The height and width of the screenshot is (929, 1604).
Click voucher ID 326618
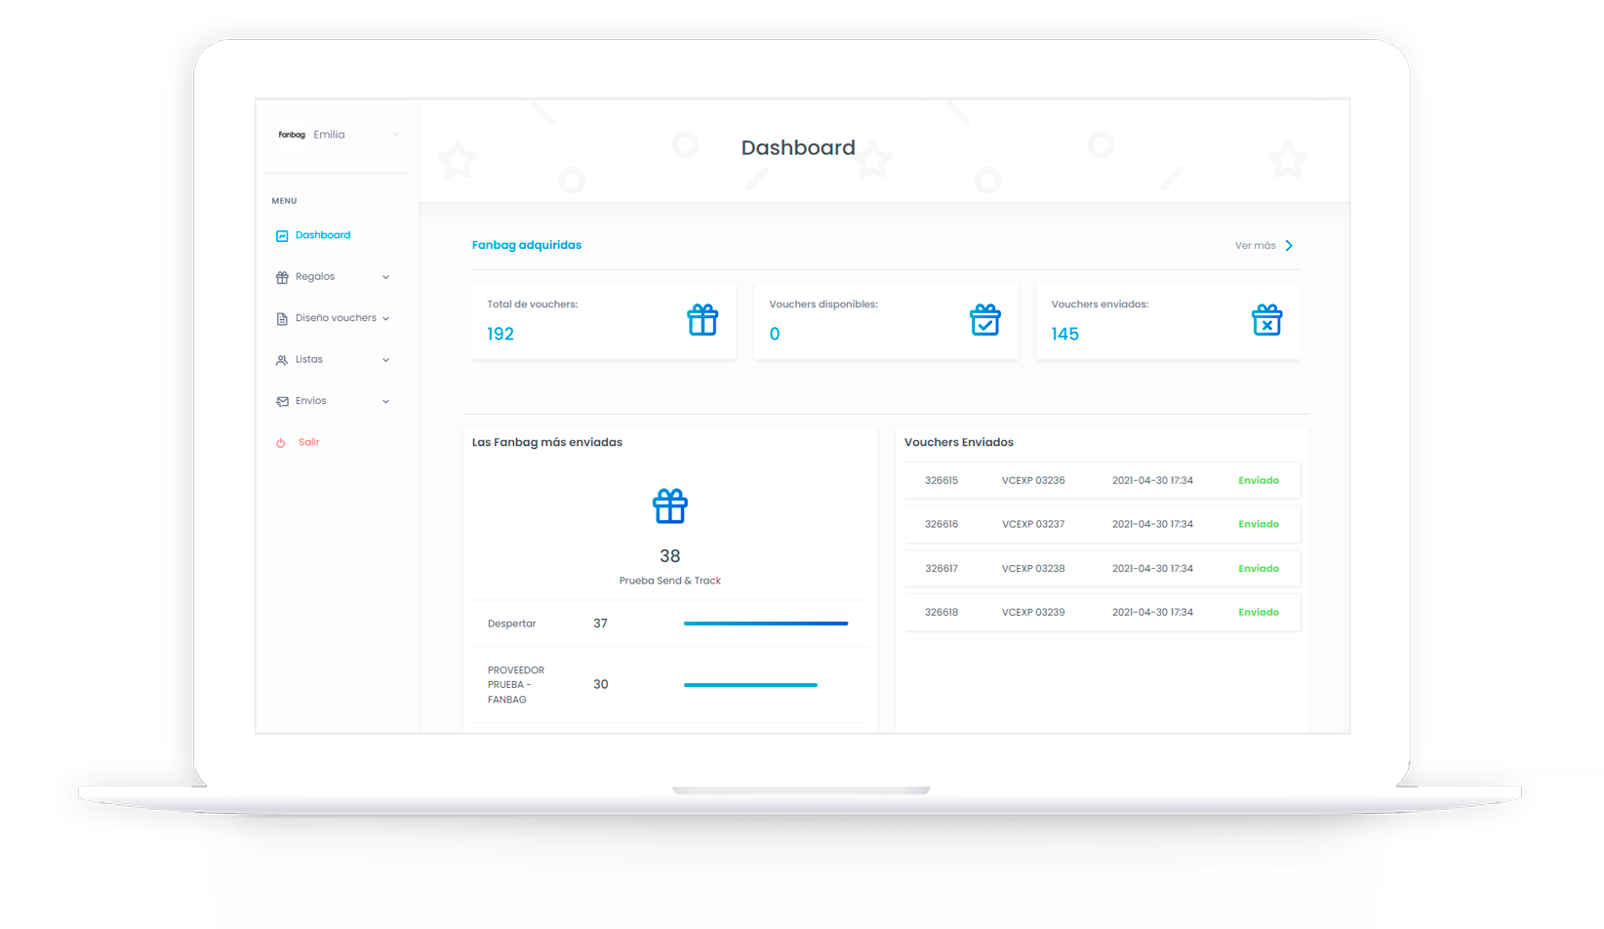(942, 612)
